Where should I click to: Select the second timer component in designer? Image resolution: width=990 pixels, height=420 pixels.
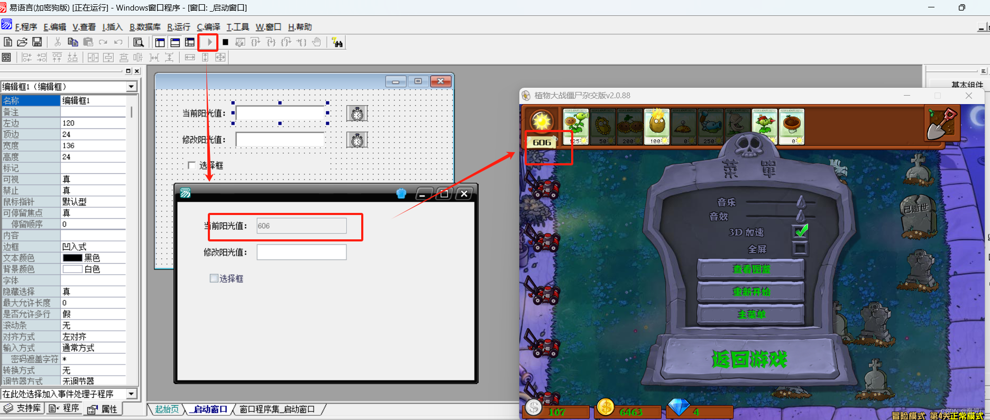[357, 139]
